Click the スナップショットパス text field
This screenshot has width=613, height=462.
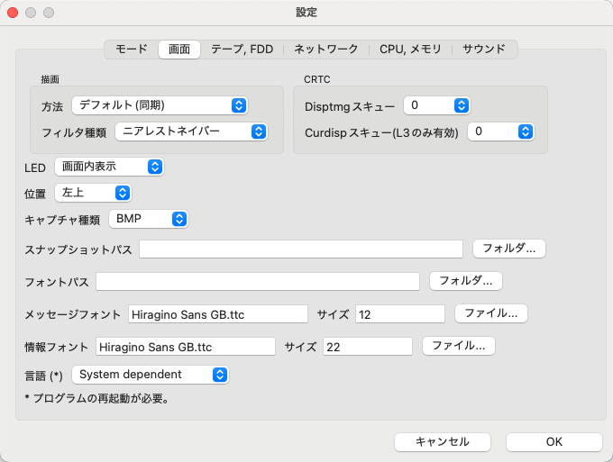click(300, 249)
